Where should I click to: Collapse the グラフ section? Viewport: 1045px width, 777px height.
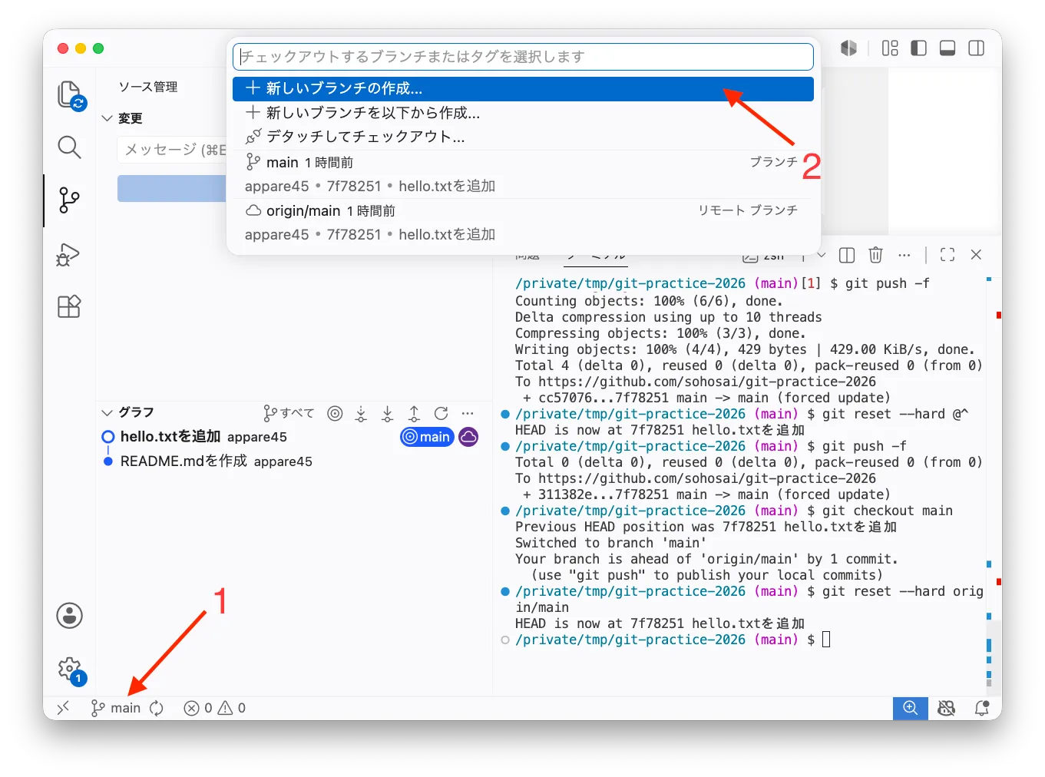(x=107, y=412)
